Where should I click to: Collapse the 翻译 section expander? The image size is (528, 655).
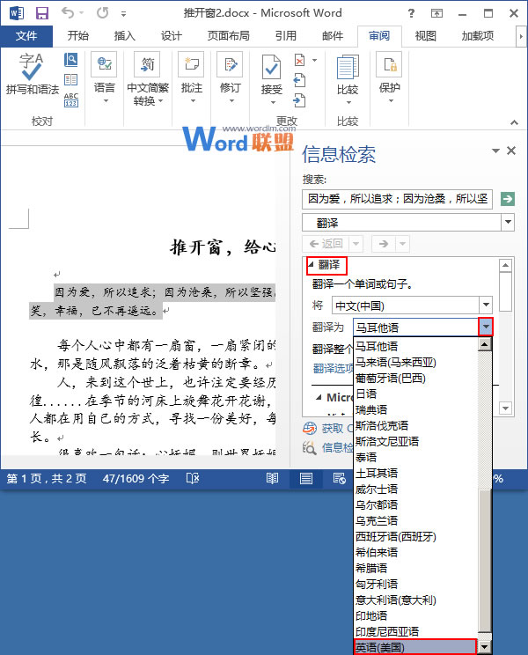pos(310,264)
